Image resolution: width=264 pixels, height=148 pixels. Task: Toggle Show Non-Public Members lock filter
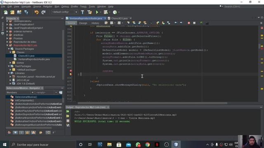tap(27, 132)
